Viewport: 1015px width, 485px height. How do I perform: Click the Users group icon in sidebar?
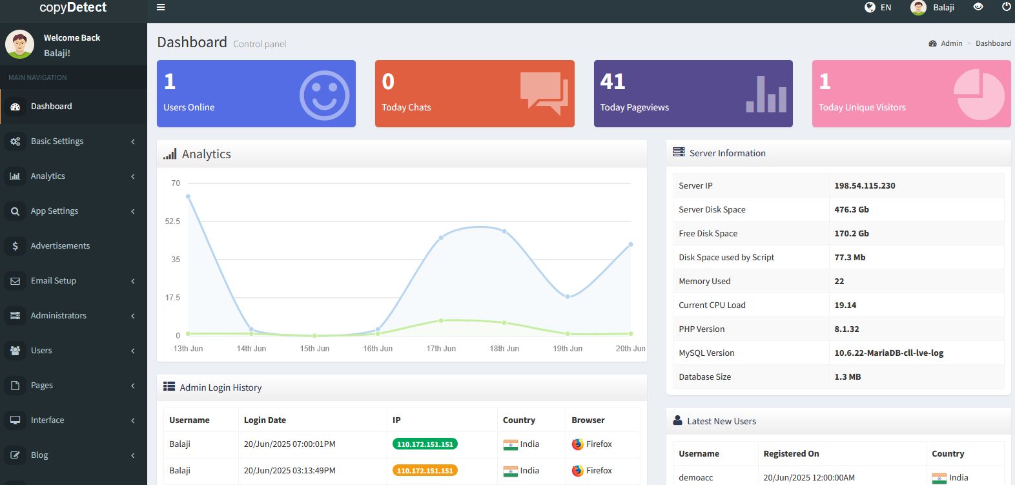point(15,351)
